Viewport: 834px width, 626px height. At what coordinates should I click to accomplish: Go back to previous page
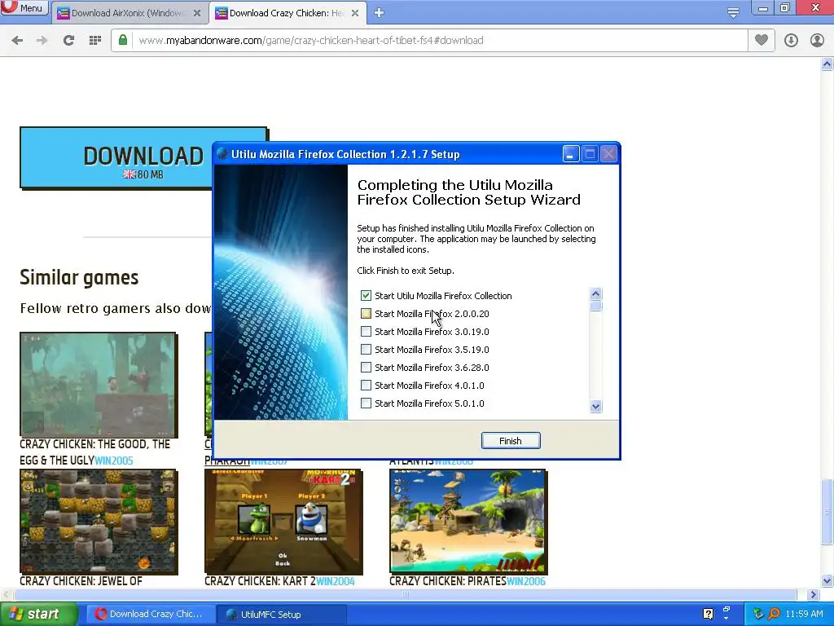point(17,41)
